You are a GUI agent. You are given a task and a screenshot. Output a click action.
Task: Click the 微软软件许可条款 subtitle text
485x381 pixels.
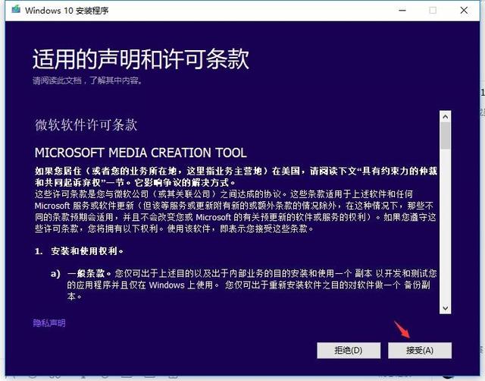point(86,124)
